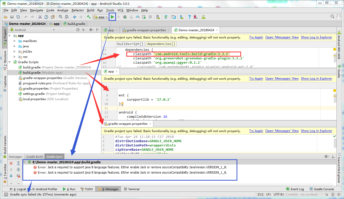The height and width of the screenshot is (199, 344).
Task: Open the Refactor menu
Action: (x=78, y=10)
